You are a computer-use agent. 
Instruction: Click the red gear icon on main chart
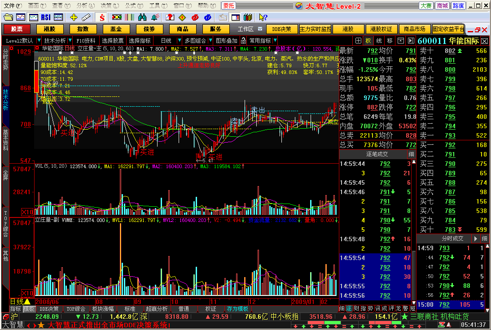click(37, 48)
